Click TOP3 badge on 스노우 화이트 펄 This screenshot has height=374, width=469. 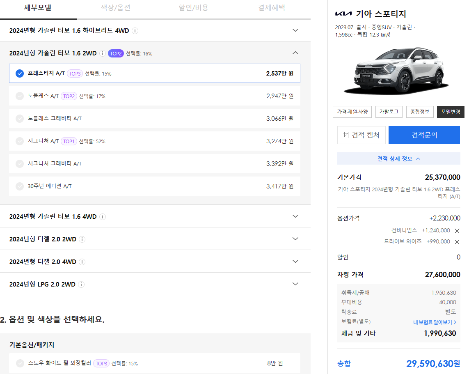(101, 363)
